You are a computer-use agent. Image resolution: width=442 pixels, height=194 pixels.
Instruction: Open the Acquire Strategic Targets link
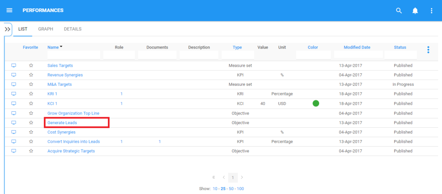71,151
